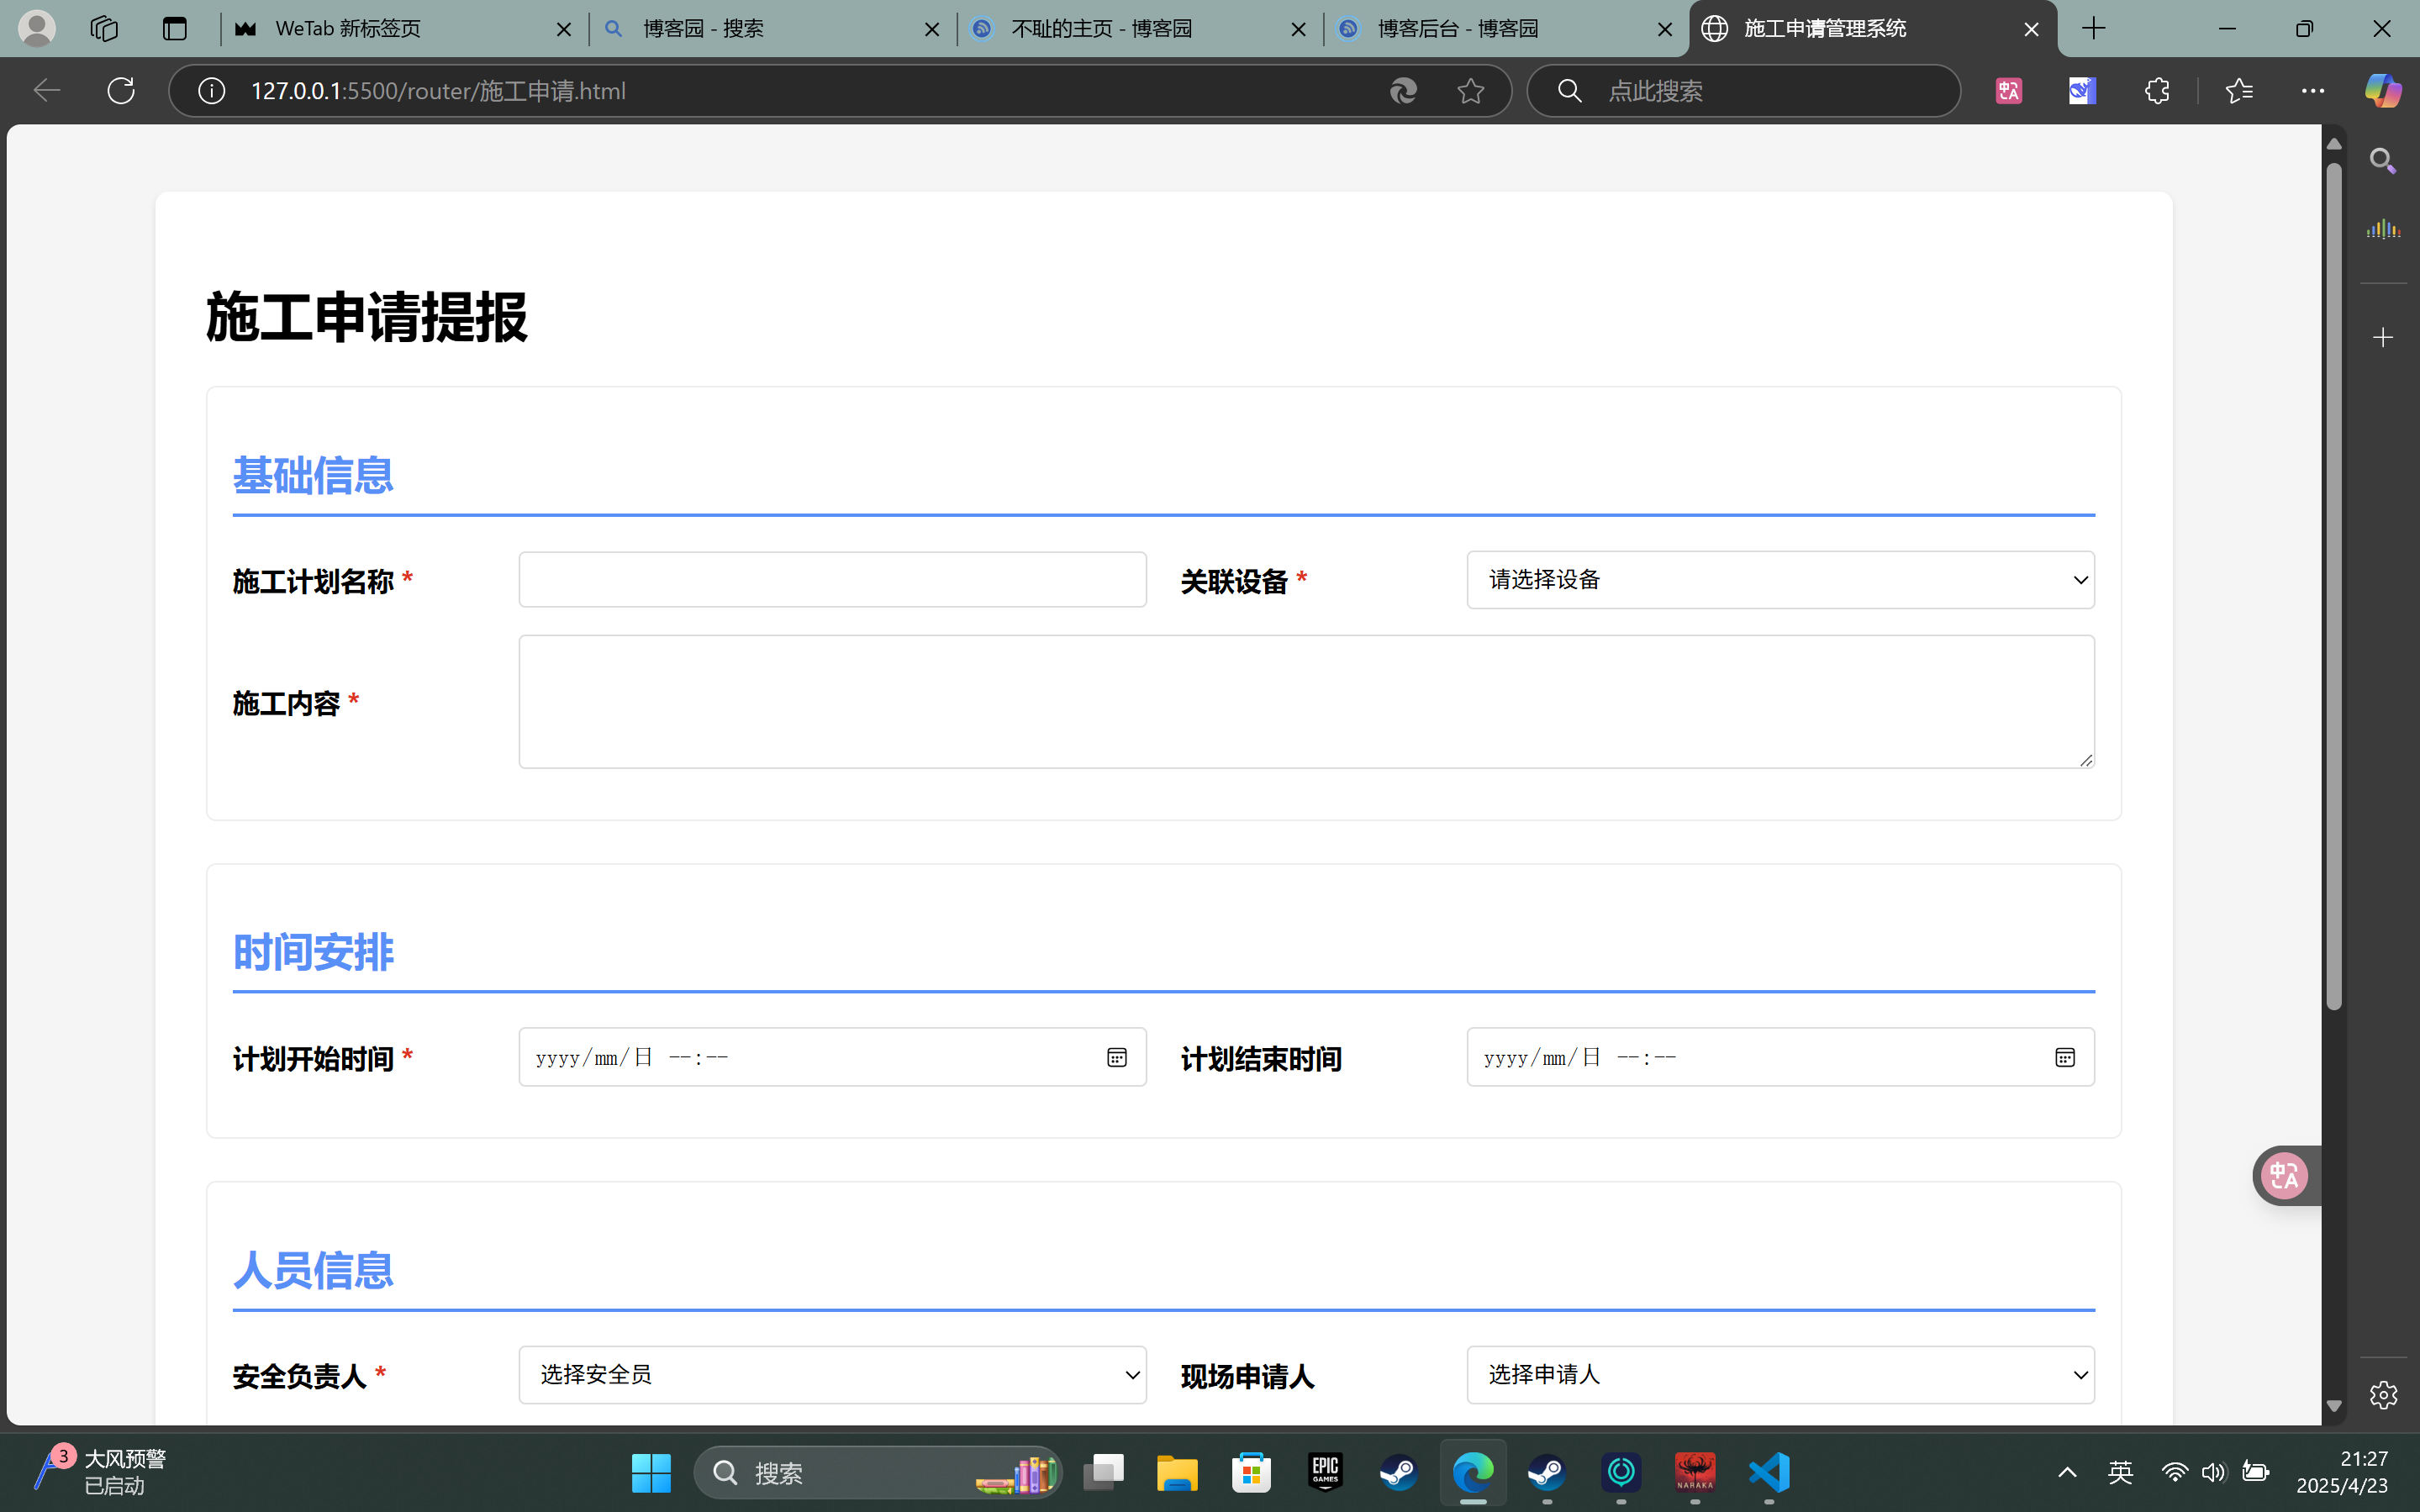
Task: Click the favorites star in address bar
Action: click(x=1470, y=91)
